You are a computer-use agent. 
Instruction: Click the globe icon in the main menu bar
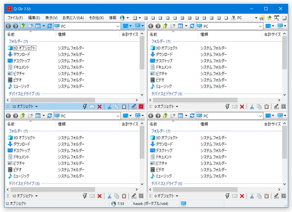pos(122,18)
